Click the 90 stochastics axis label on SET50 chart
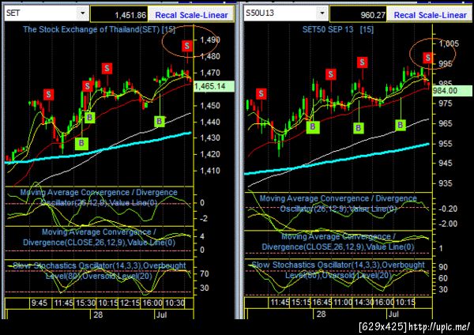 click(x=443, y=267)
